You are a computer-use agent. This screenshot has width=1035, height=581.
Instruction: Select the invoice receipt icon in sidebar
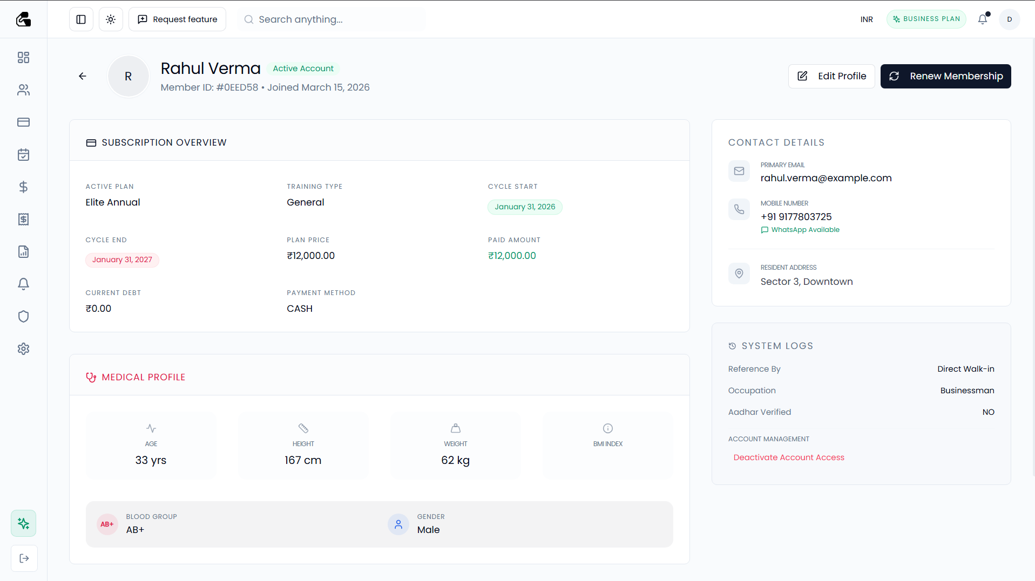[x=23, y=220]
